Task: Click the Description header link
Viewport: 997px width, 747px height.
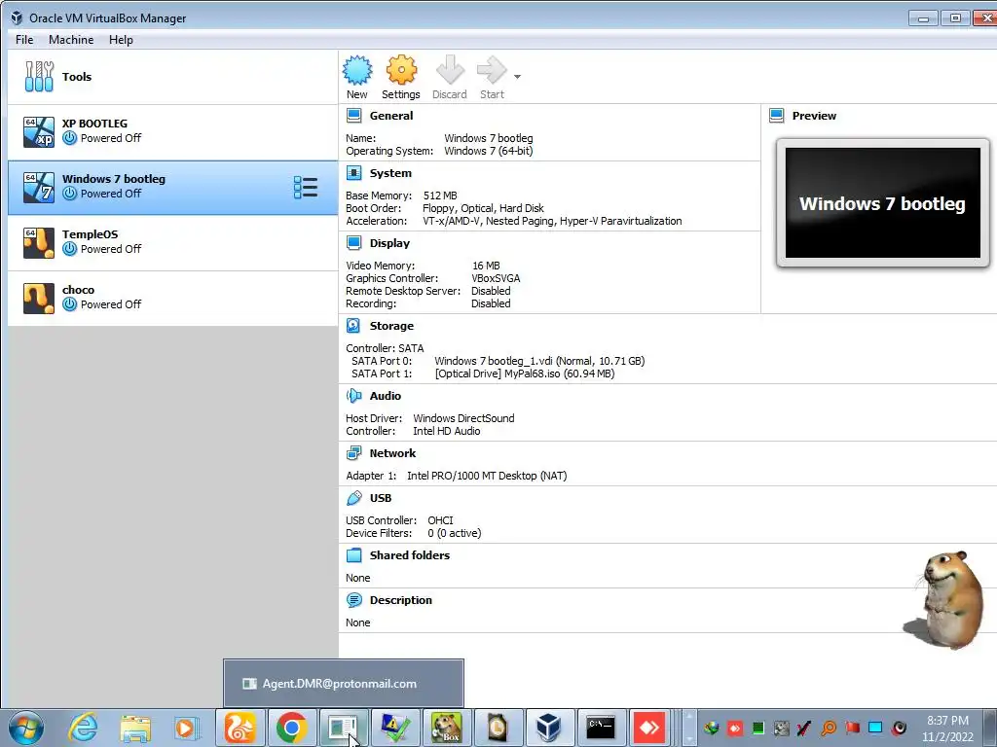Action: tap(400, 599)
